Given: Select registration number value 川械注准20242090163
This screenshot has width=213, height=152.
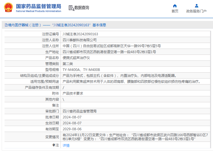Looking at the screenshot, I should click(x=80, y=34).
